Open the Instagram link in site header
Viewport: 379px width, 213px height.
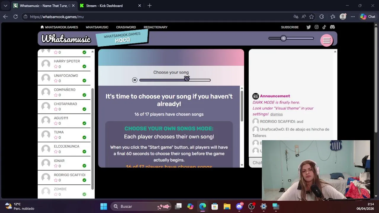pyautogui.click(x=317, y=27)
